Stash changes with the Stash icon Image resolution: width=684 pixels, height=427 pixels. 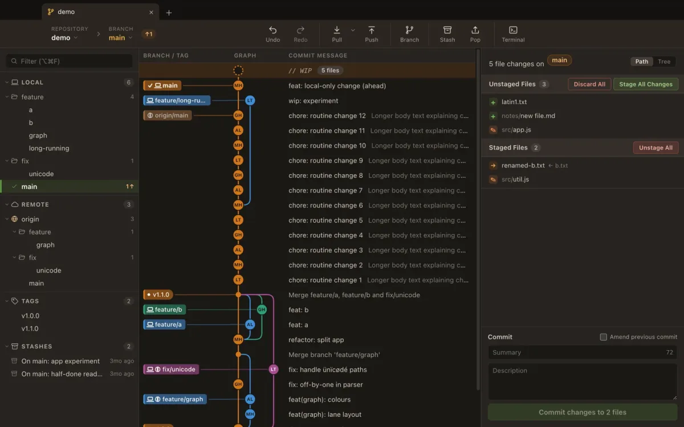coord(447,30)
